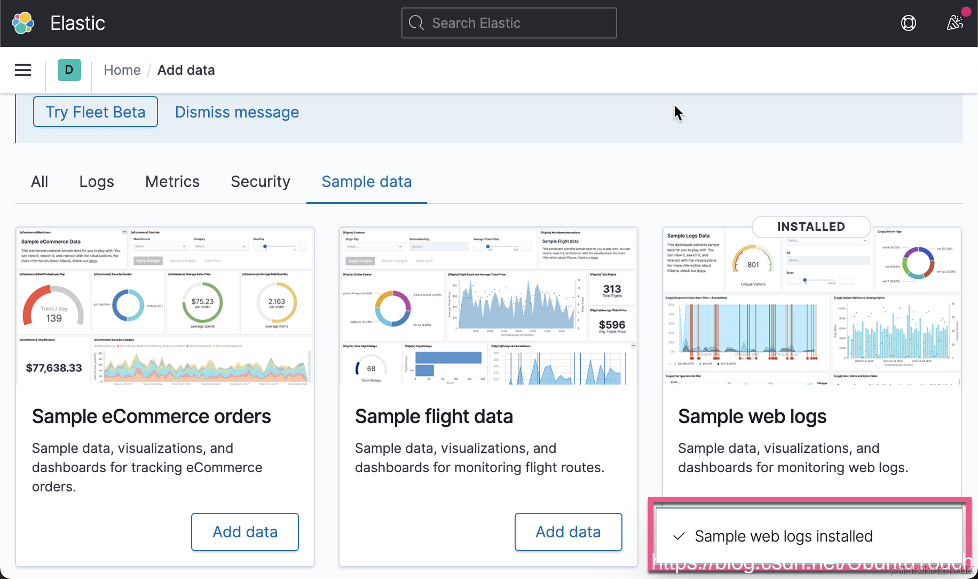Click the Try Fleet Beta button

[96, 112]
